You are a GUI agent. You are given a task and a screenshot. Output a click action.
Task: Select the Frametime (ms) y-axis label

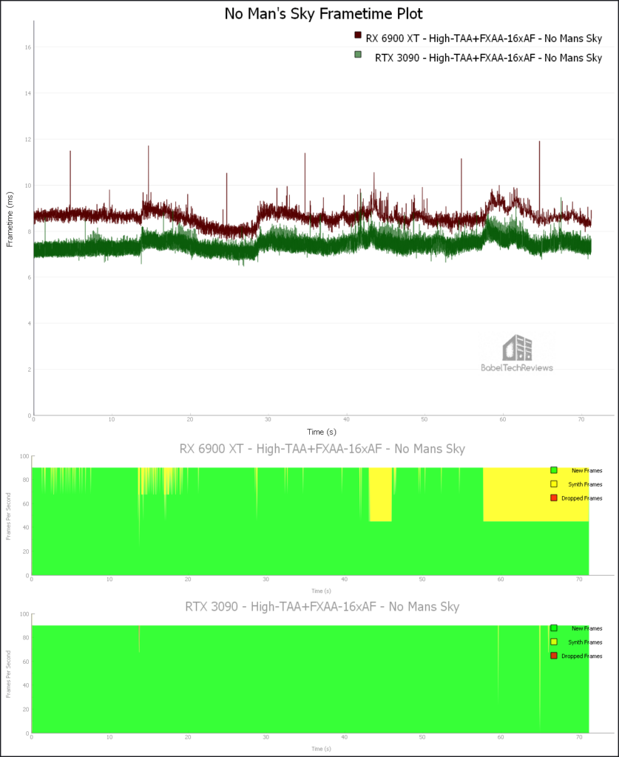(x=10, y=217)
